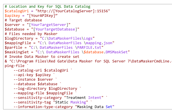Click inside the YourAPIKey string
Viewport: 172px width, 112px height.
(x=42, y=16)
